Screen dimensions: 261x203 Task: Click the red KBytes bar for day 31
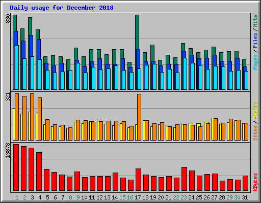(245, 183)
